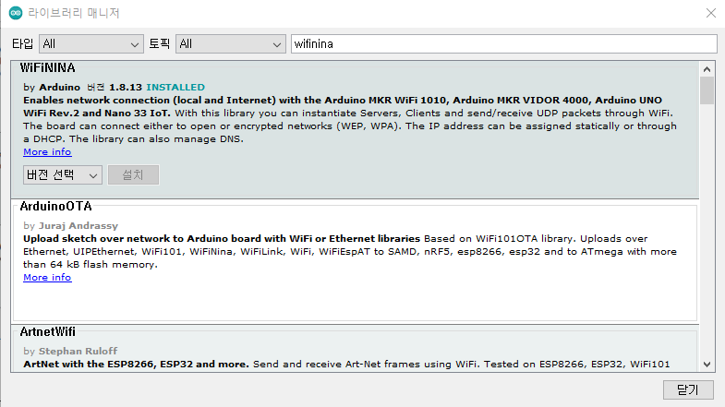Close the Library Manager window with X
Image resolution: width=725 pixels, height=407 pixels.
[710, 13]
